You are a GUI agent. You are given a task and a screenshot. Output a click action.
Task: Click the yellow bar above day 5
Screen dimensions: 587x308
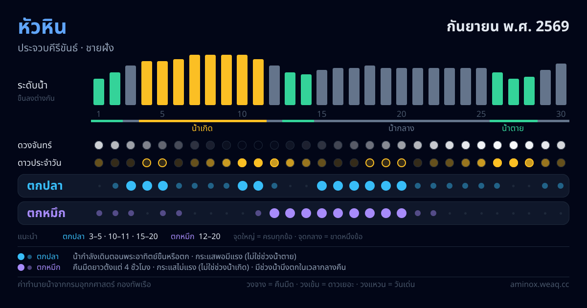pos(163,83)
